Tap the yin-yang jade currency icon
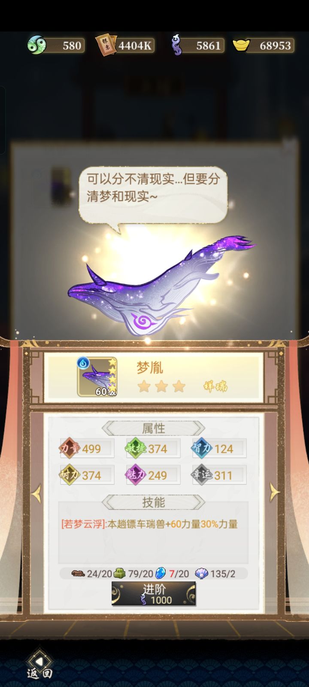Screen dimensions: 309x687 click(x=36, y=45)
